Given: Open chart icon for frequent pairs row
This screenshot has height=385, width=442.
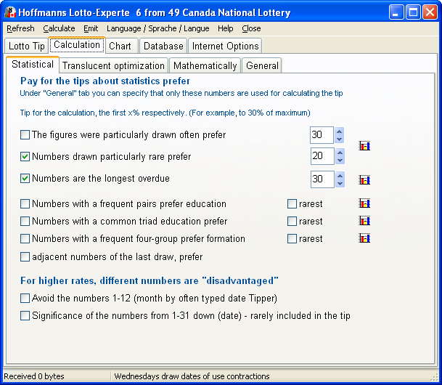Looking at the screenshot, I should click(364, 203).
